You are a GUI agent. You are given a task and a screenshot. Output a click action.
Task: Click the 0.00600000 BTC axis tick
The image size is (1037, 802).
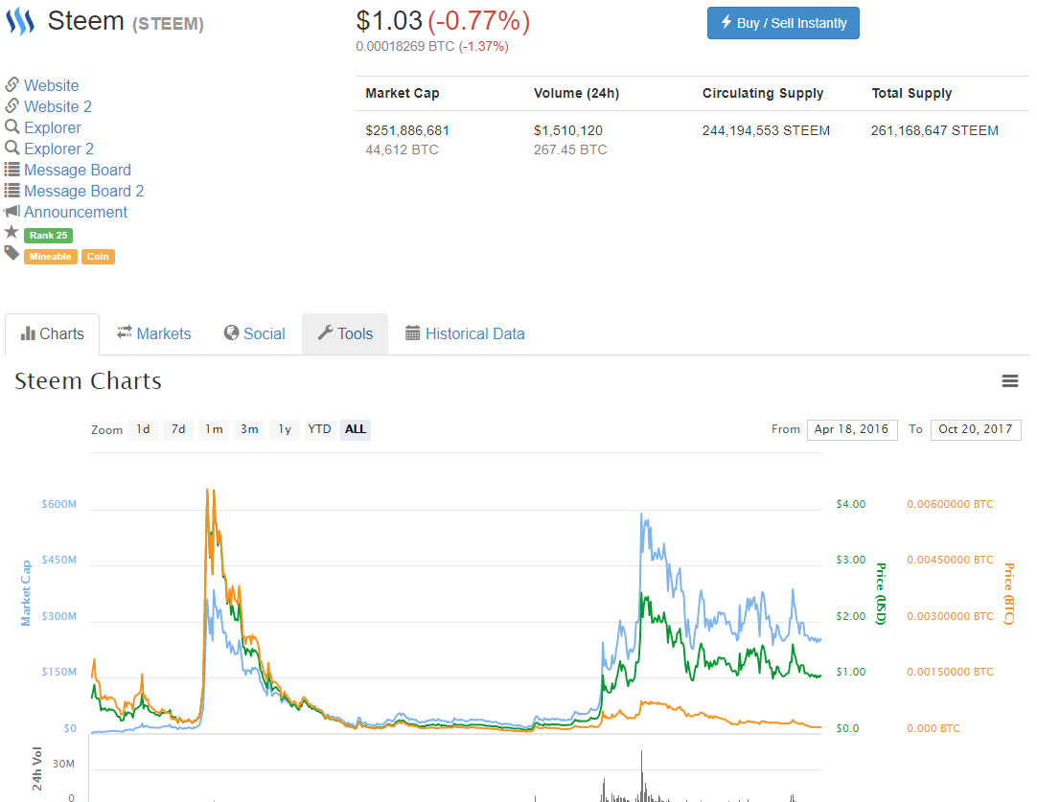click(x=951, y=504)
